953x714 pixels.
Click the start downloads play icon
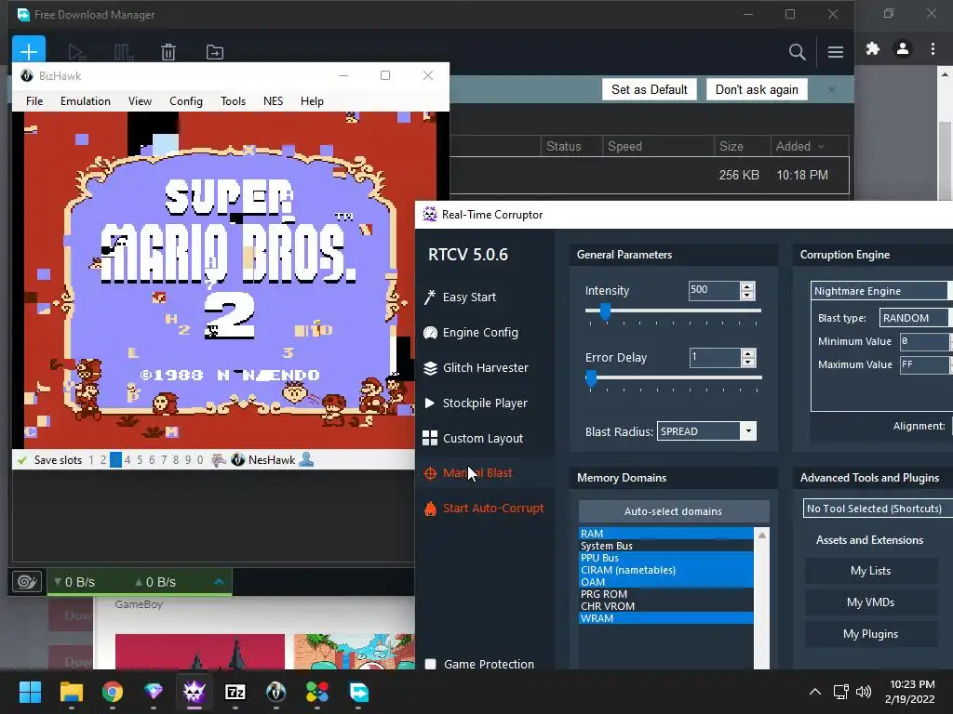click(x=76, y=52)
